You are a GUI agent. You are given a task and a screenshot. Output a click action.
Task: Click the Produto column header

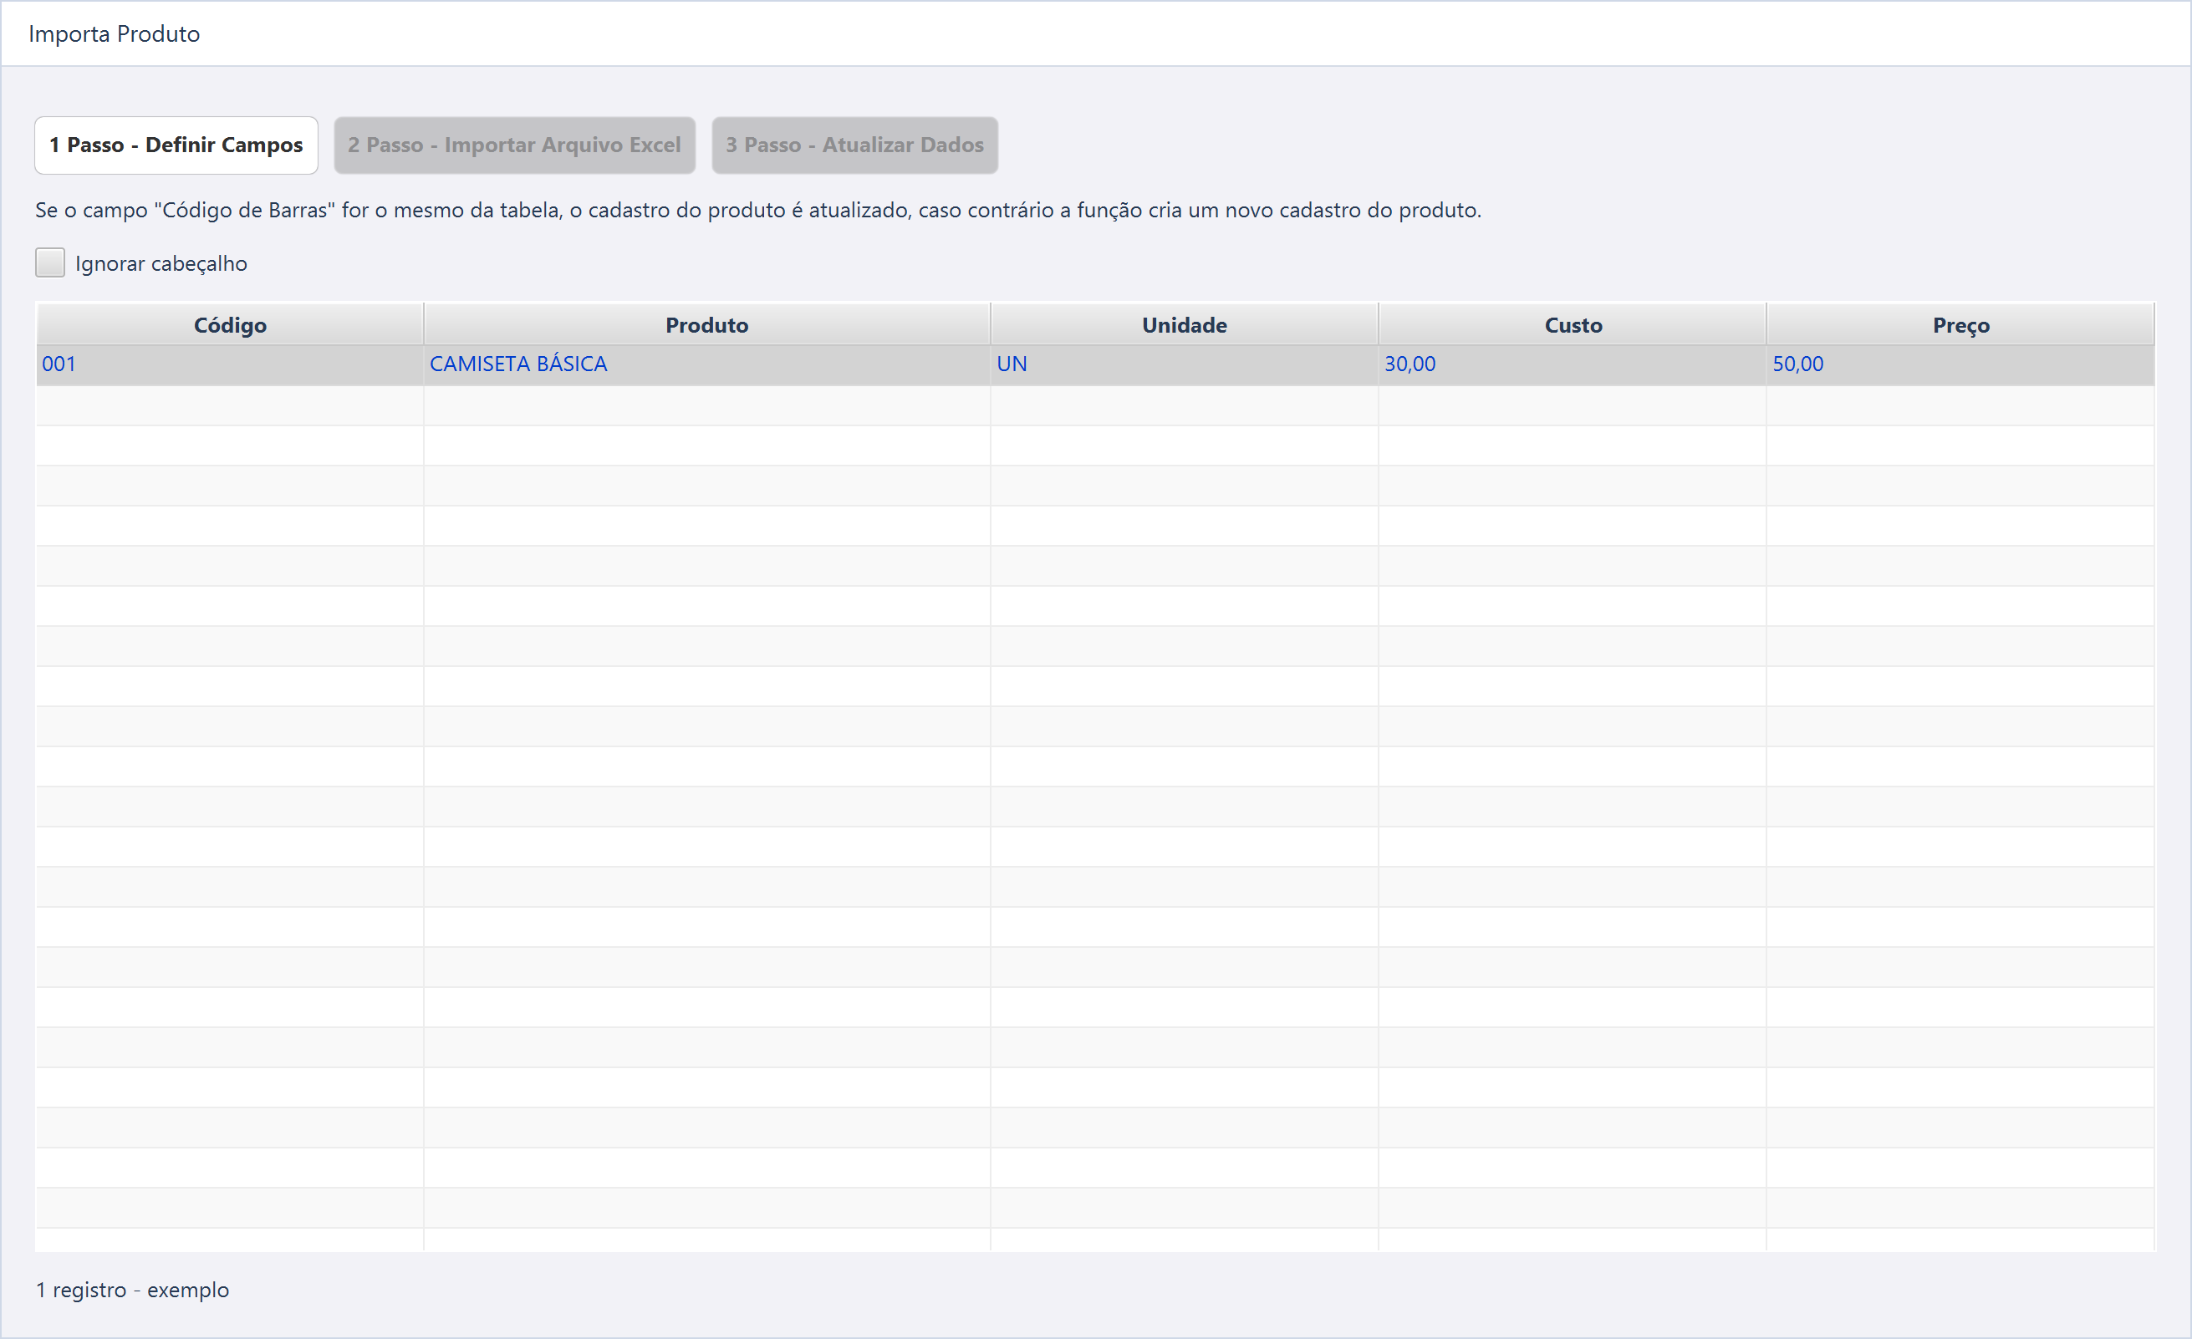coord(706,325)
